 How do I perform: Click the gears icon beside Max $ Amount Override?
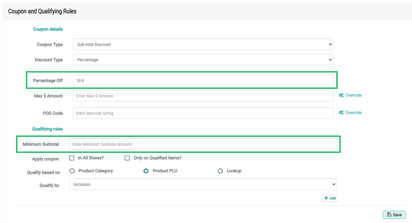pos(341,95)
